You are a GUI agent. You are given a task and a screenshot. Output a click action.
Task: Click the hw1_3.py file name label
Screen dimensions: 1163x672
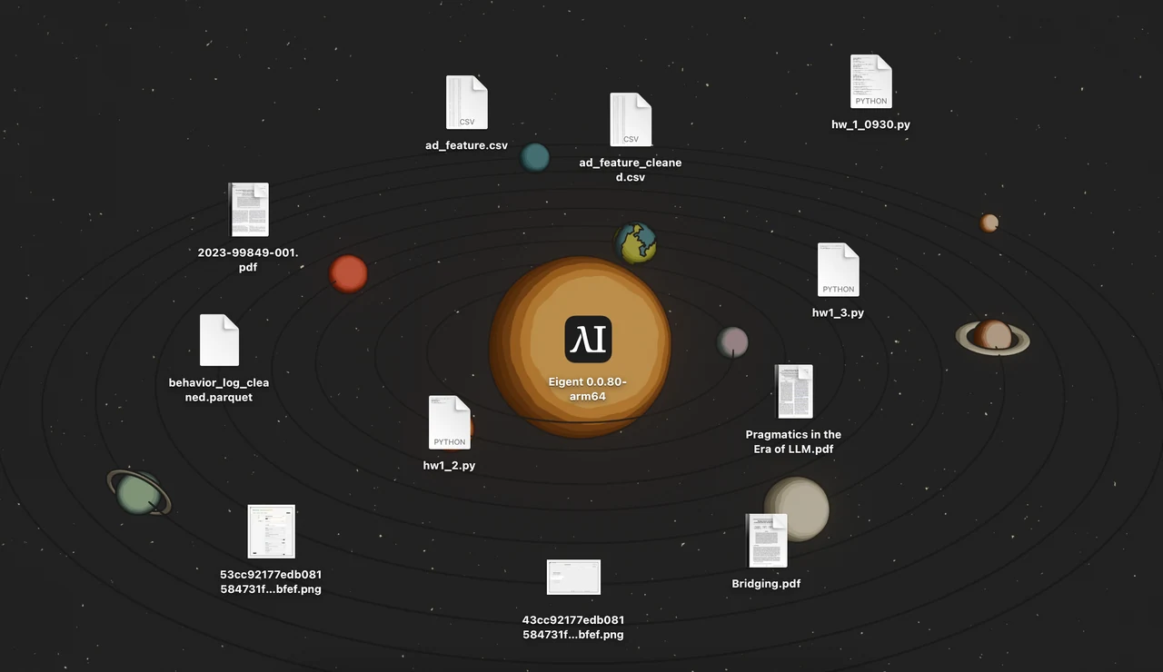tap(838, 312)
